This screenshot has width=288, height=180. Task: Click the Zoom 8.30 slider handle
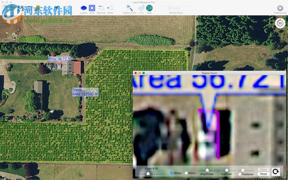point(148,173)
